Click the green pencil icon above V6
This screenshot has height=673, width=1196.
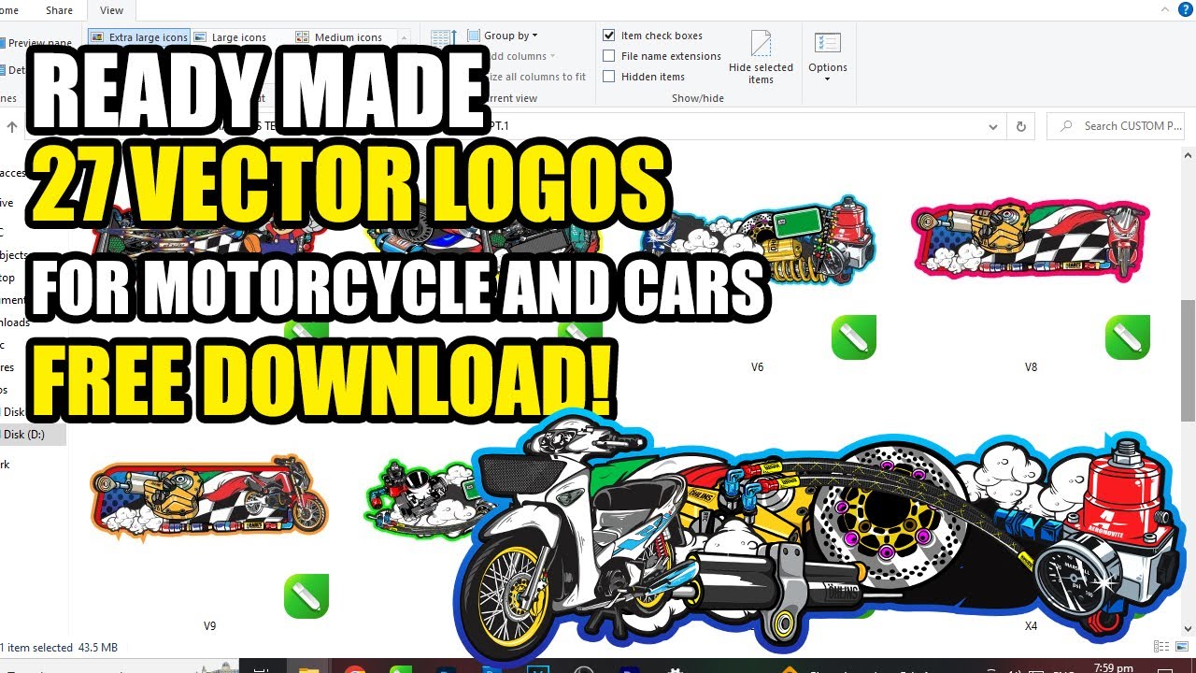(854, 337)
